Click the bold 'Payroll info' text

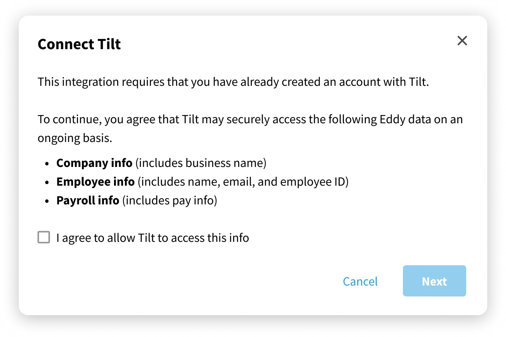tap(87, 200)
